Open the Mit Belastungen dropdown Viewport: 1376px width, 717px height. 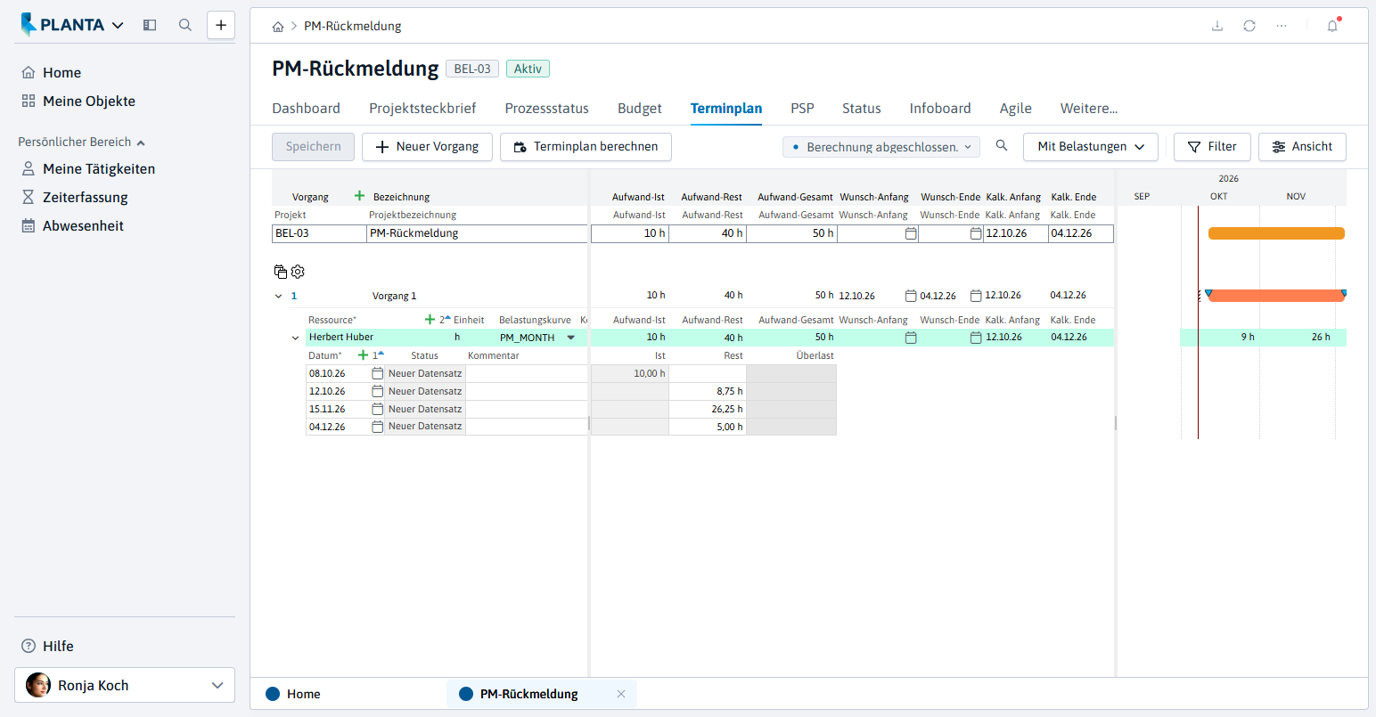click(1091, 147)
